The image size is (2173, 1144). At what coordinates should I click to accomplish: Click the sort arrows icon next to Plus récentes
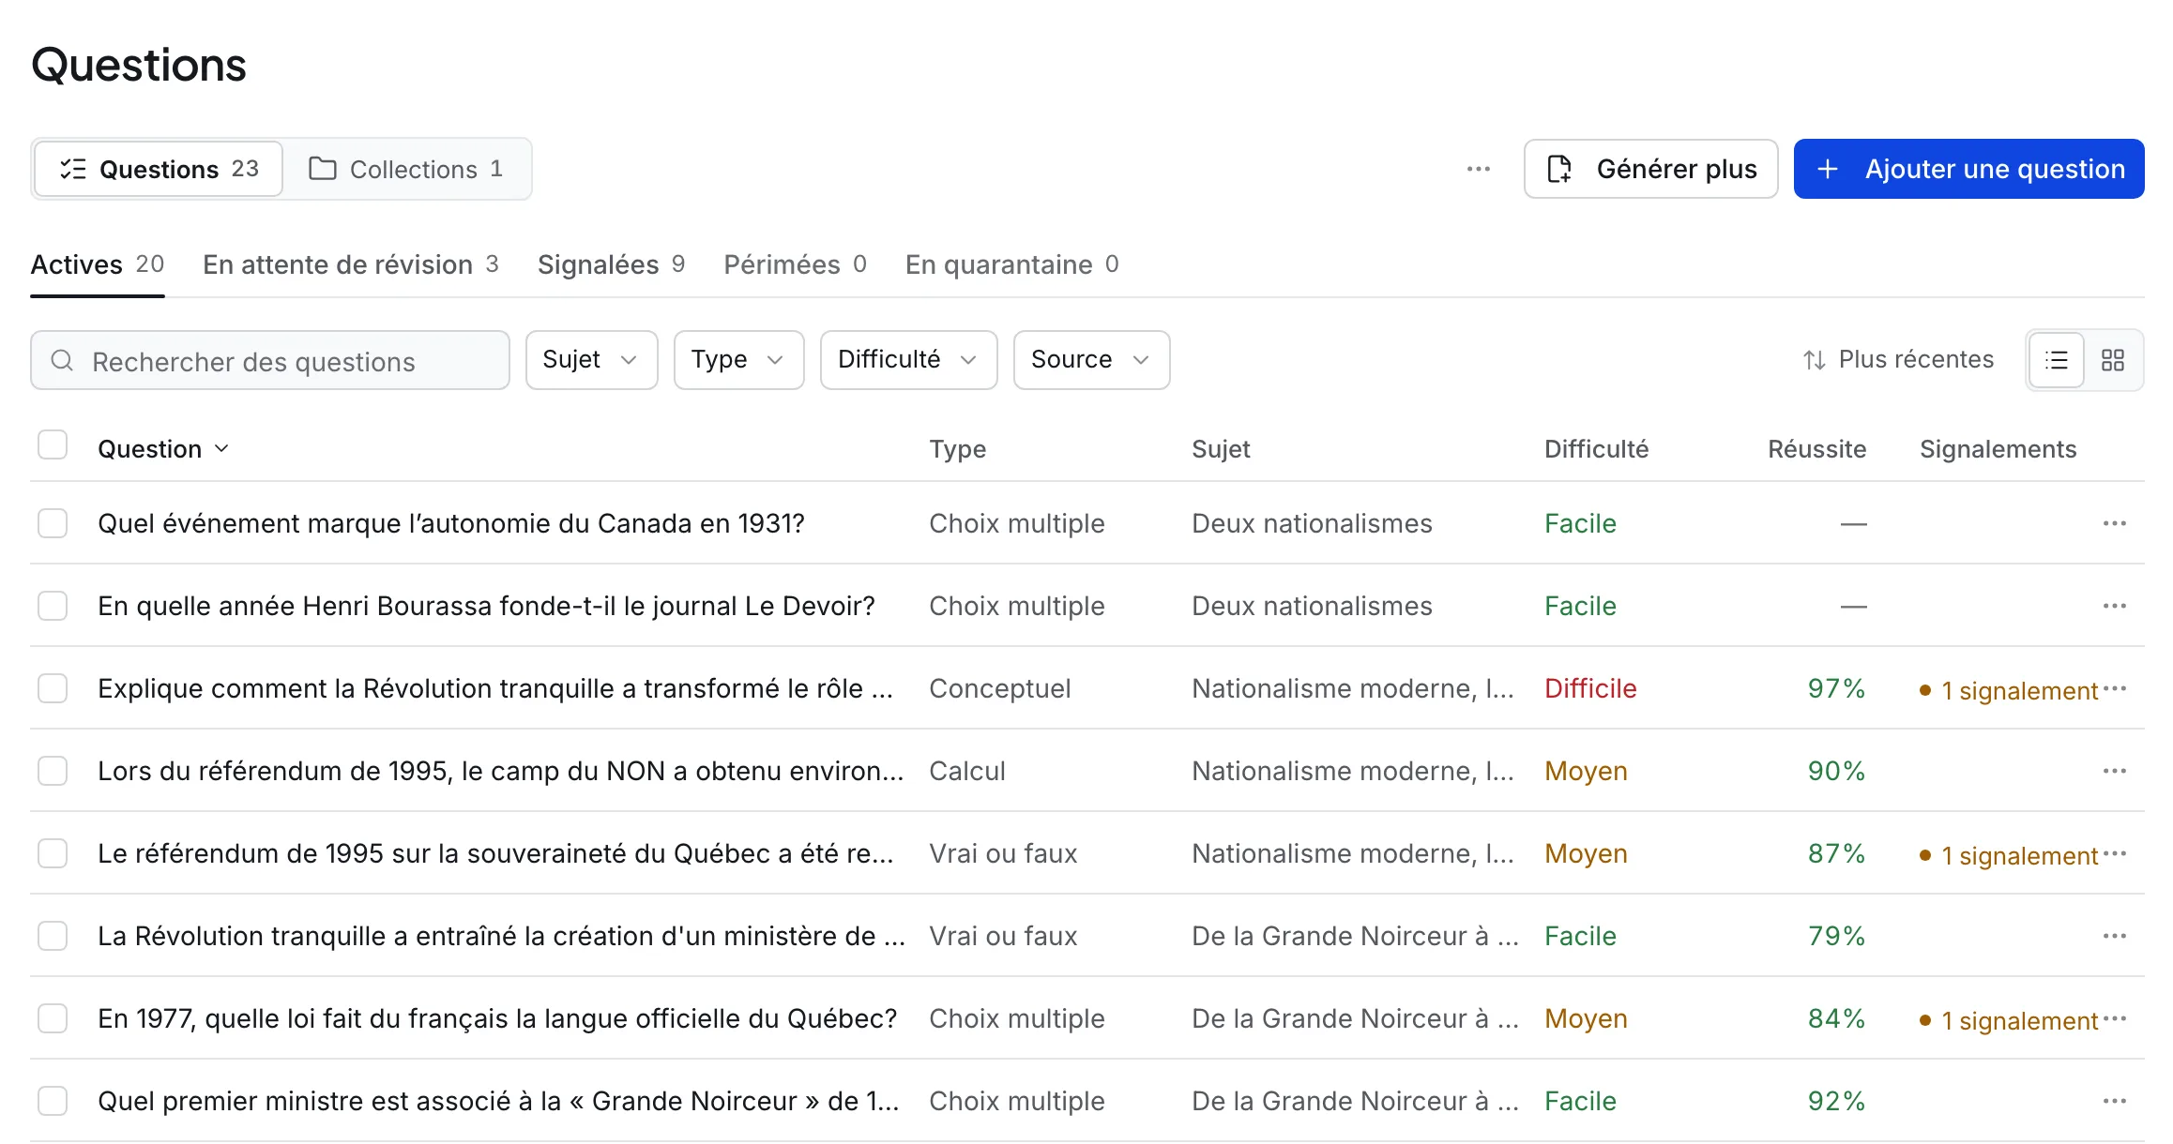click(x=1814, y=360)
